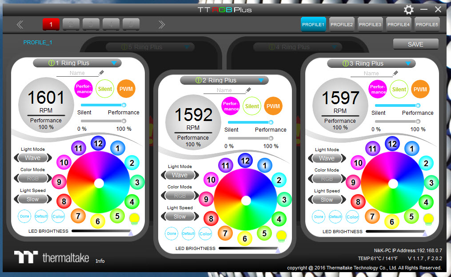The height and width of the screenshot is (277, 451).
Task: Select LED 7 on fan 2
Action: click(x=225, y=233)
